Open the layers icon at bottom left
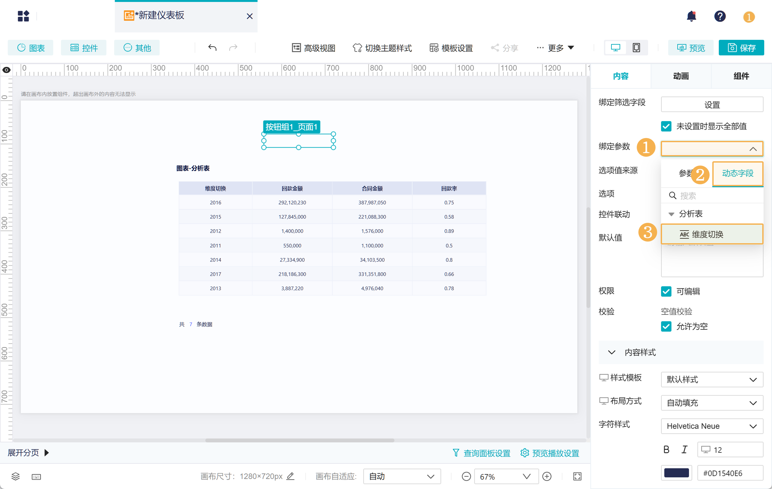772x489 pixels. (16, 476)
